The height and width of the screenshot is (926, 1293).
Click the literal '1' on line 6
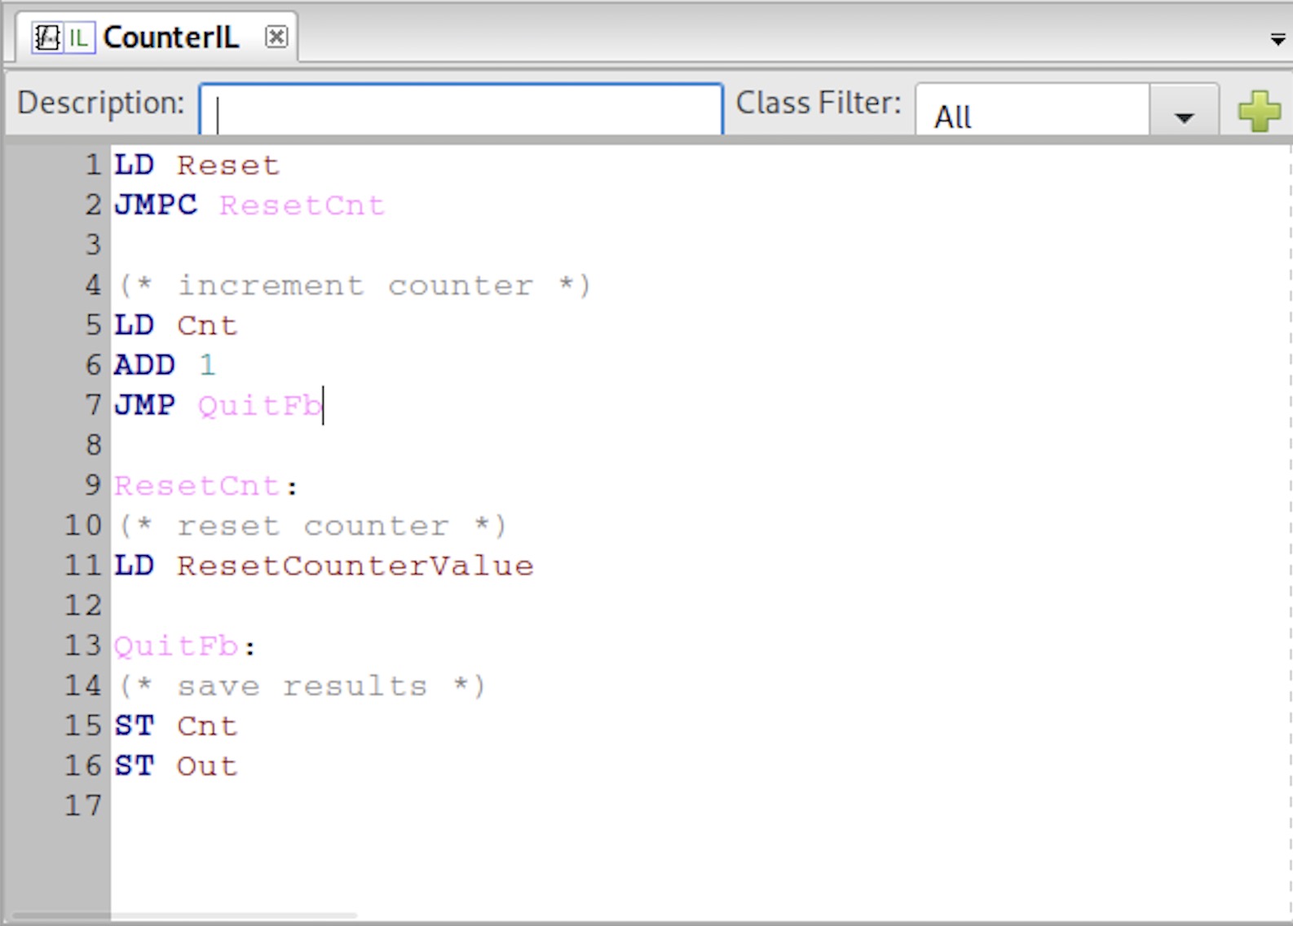(x=207, y=365)
